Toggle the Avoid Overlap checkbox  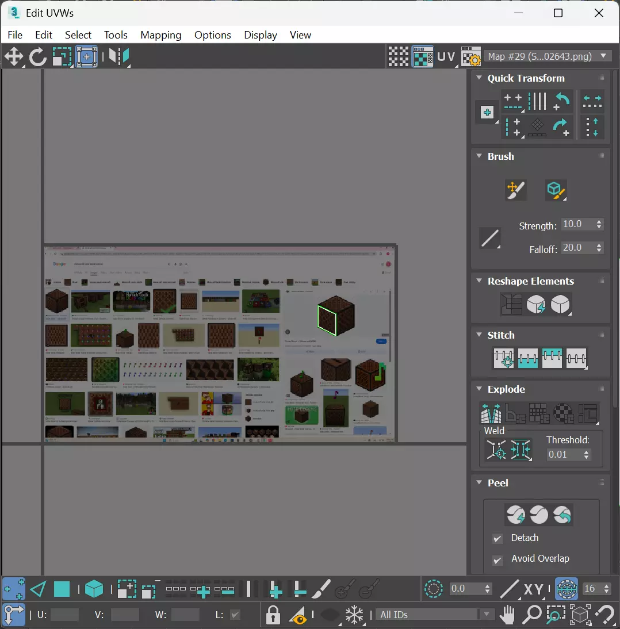497,559
